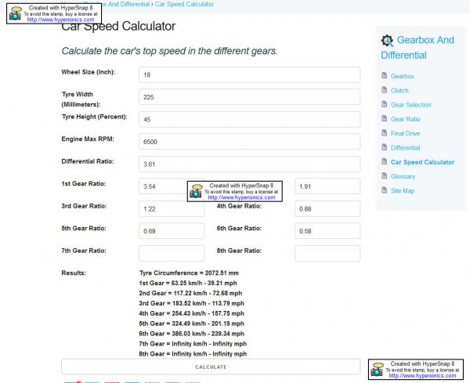Click the empty 7th Gear Ratio field
The image size is (470, 383).
coord(171,253)
